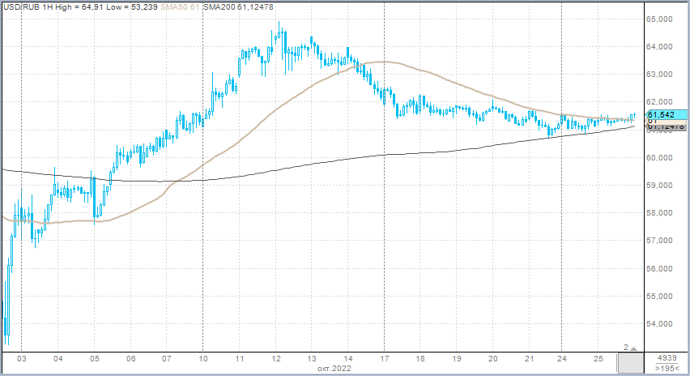The width and height of the screenshot is (690, 376).
Task: Click date 25 on the time axis
Action: (598, 358)
